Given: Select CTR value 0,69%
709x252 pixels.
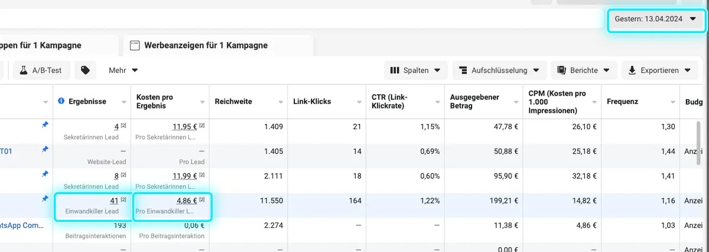Looking at the screenshot, I should coord(430,151).
